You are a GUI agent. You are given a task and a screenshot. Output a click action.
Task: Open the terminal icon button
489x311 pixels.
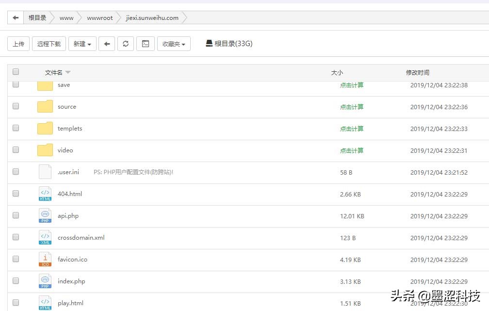(145, 44)
